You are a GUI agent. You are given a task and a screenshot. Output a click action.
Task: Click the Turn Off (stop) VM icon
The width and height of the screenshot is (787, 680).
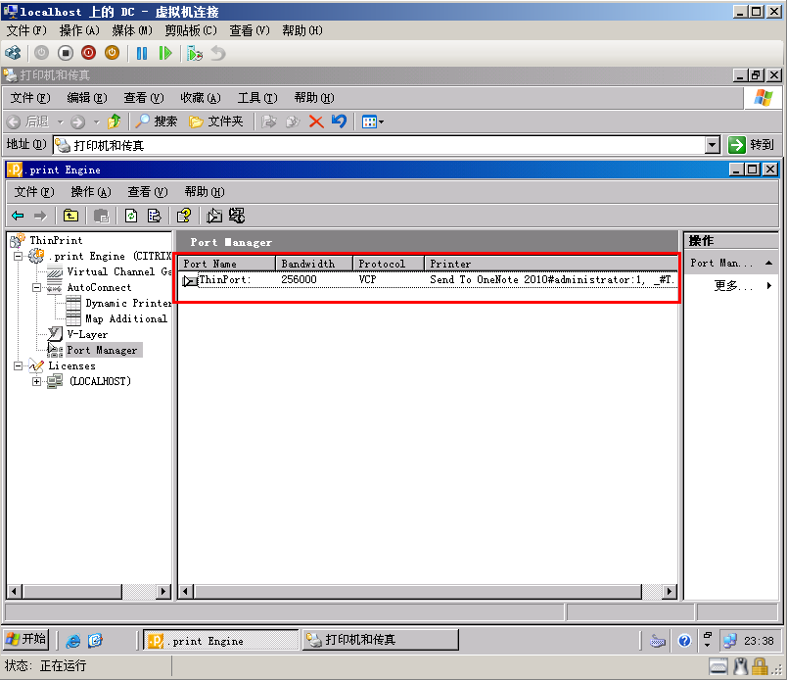[x=66, y=53]
